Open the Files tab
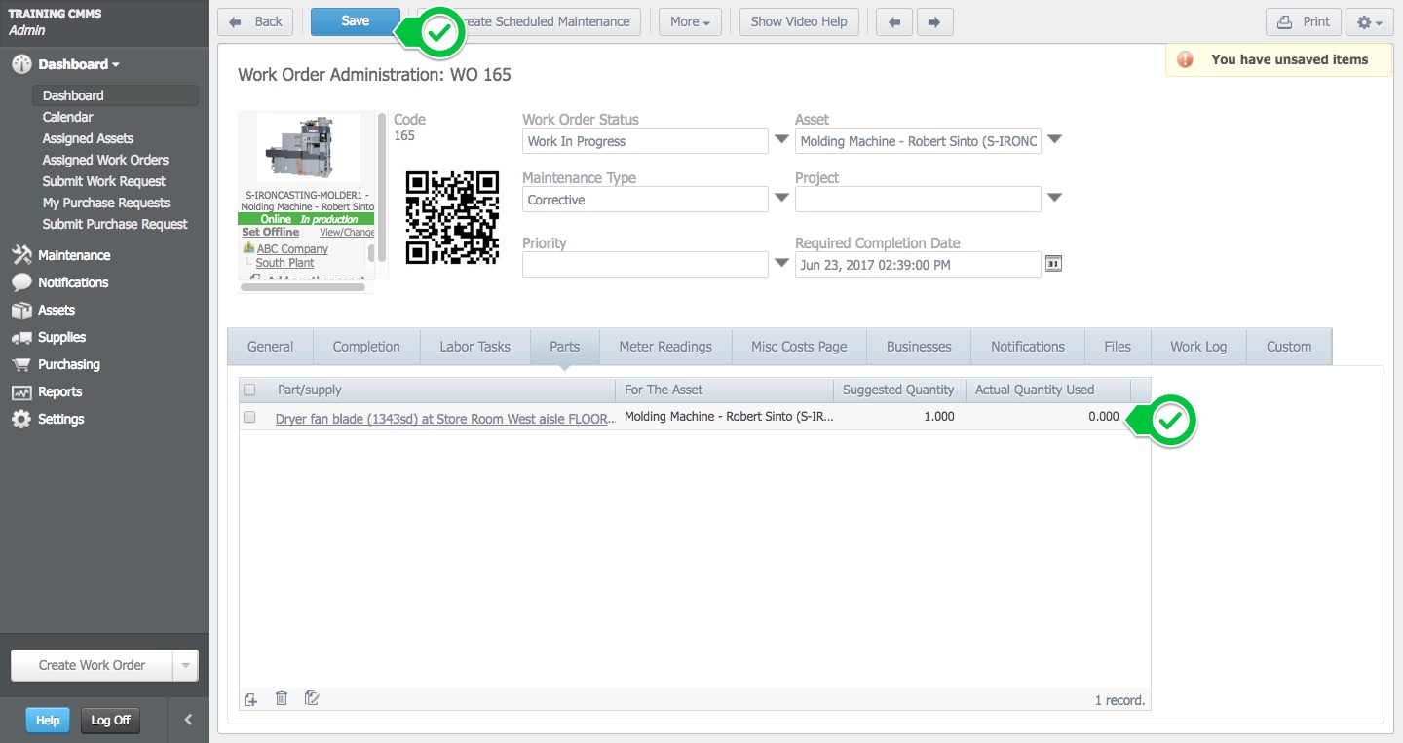The height and width of the screenshot is (743, 1403). pyautogui.click(x=1118, y=347)
